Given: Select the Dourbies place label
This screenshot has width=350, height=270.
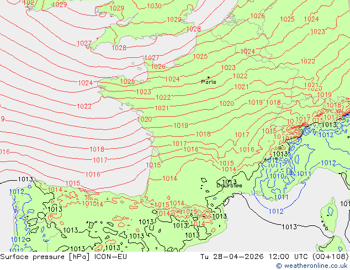Looking at the screenshot, I should tap(229, 185).
